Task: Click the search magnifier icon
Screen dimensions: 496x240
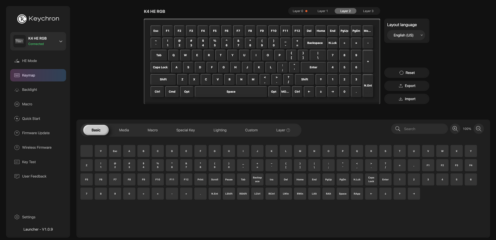Action: (398, 129)
